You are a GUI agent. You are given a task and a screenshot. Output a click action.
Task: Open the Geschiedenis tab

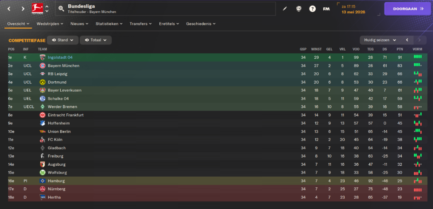pyautogui.click(x=201, y=24)
